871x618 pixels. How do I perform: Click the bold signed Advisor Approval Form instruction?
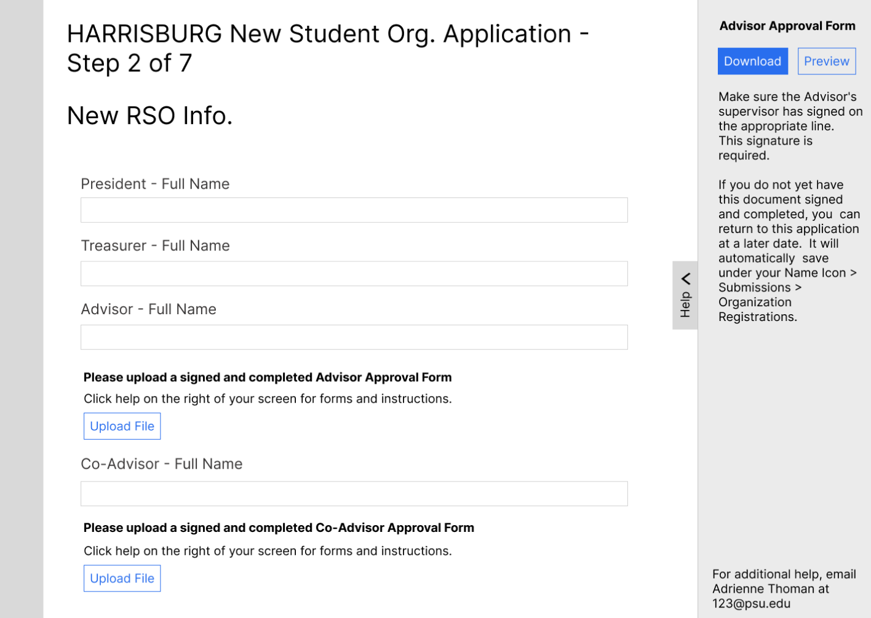[268, 378]
